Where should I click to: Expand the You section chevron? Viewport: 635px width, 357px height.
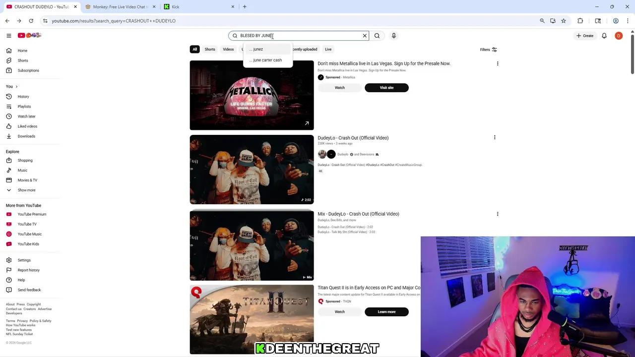pyautogui.click(x=16, y=87)
